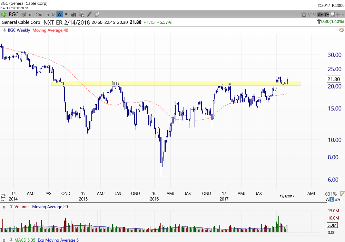Add BGC to favorites with star icon
Image resolution: width=345 pixels, height=242 pixels.
coord(304,15)
